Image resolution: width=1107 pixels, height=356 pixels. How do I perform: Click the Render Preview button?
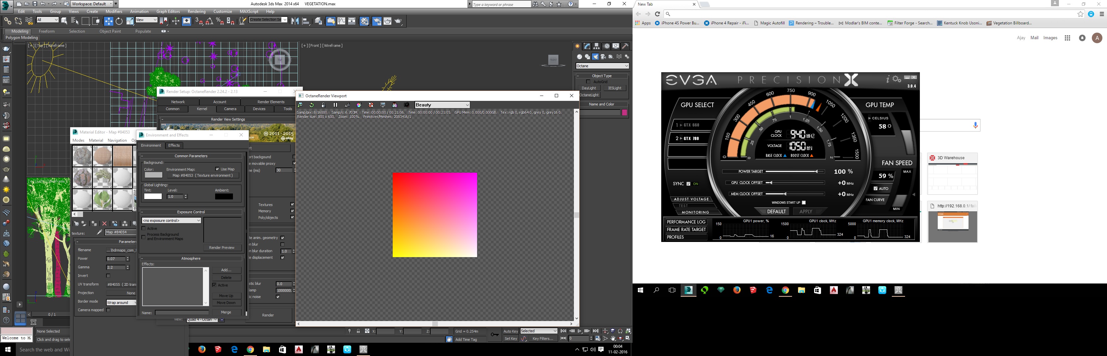(222, 248)
